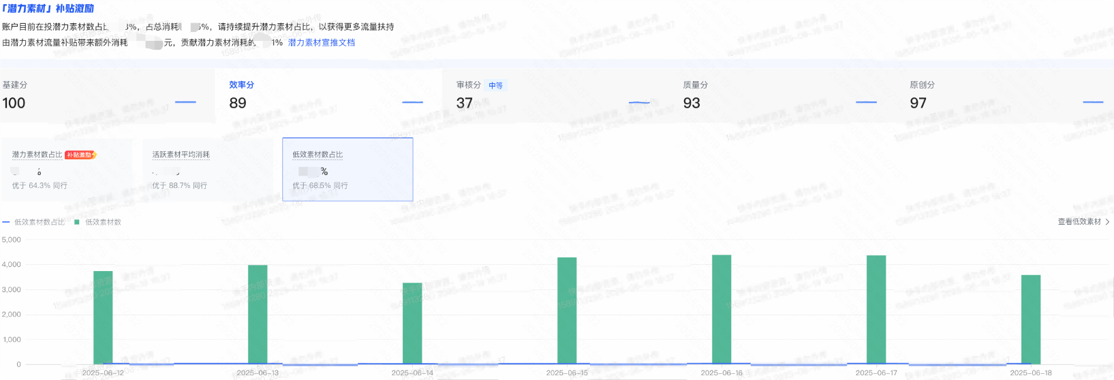Click the green bar for 2025-06-12
The image size is (1114, 380).
coord(103,317)
